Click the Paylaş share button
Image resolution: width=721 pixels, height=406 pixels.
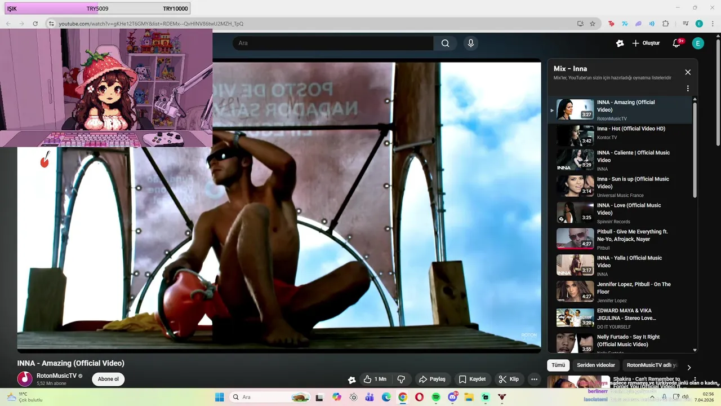pyautogui.click(x=432, y=379)
